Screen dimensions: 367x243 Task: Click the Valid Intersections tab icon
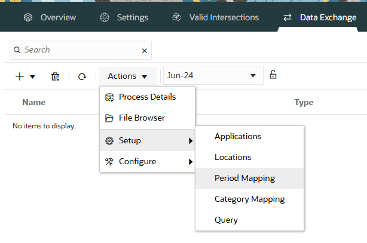176,17
